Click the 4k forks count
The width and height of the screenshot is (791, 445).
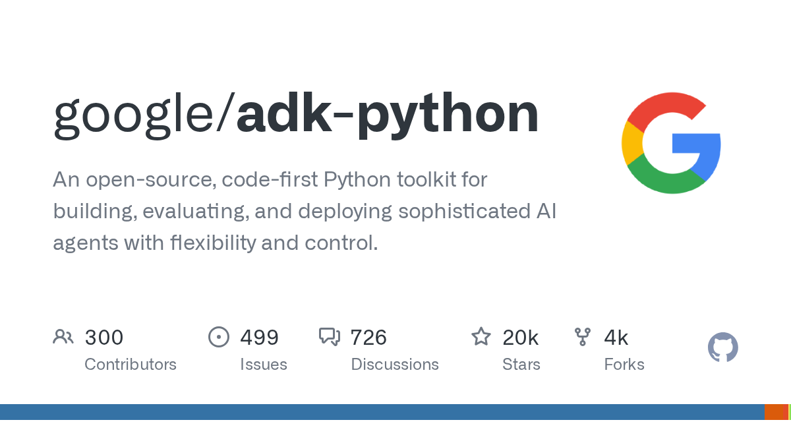[x=616, y=338]
